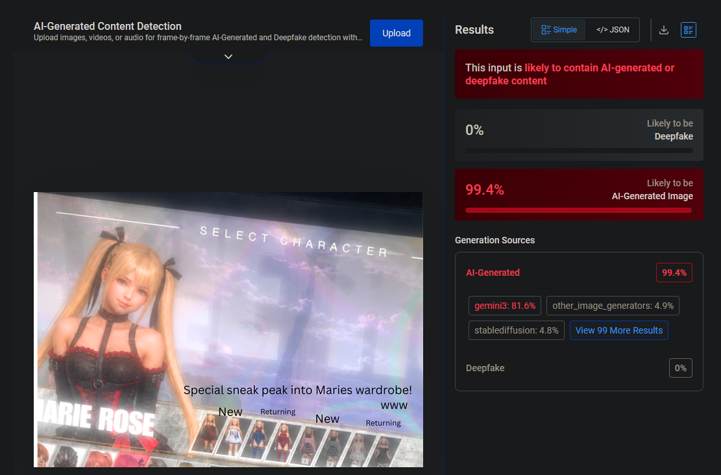Click the Deepfake likelihood progress bar
The height and width of the screenshot is (475, 721).
pyautogui.click(x=578, y=151)
